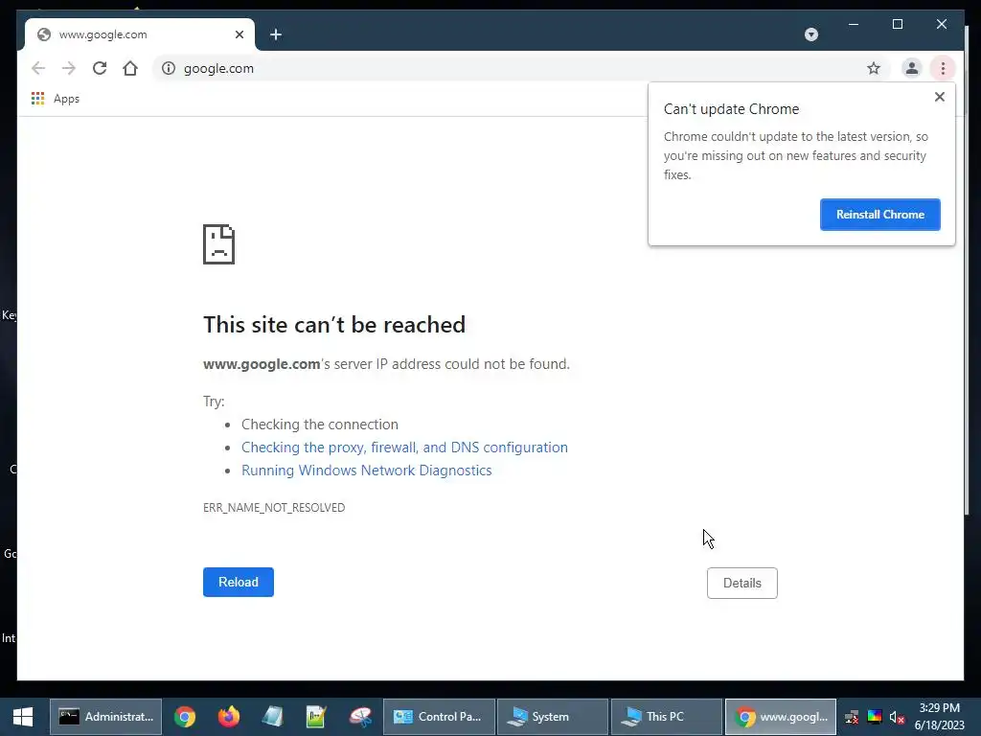The image size is (981, 736).
Task: Click the colorful display tray icon
Action: click(875, 717)
